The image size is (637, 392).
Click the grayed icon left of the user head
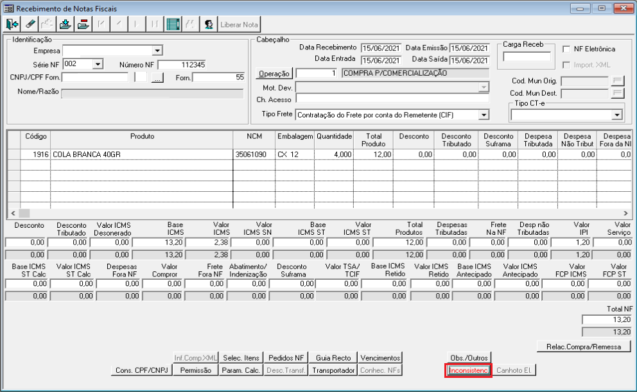click(x=191, y=24)
